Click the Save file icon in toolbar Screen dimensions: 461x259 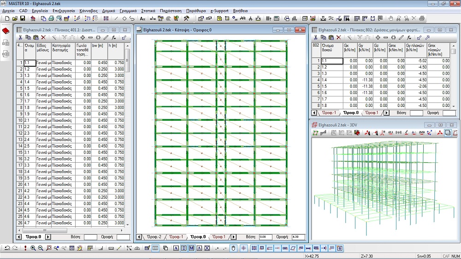(x=22, y=18)
